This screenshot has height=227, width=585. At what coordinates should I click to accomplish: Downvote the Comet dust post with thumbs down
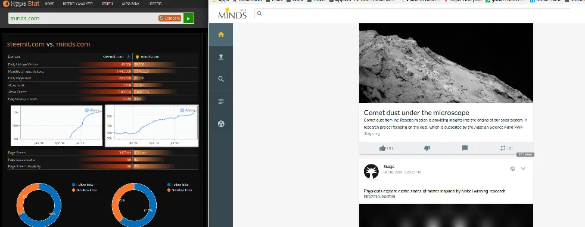[x=427, y=148]
